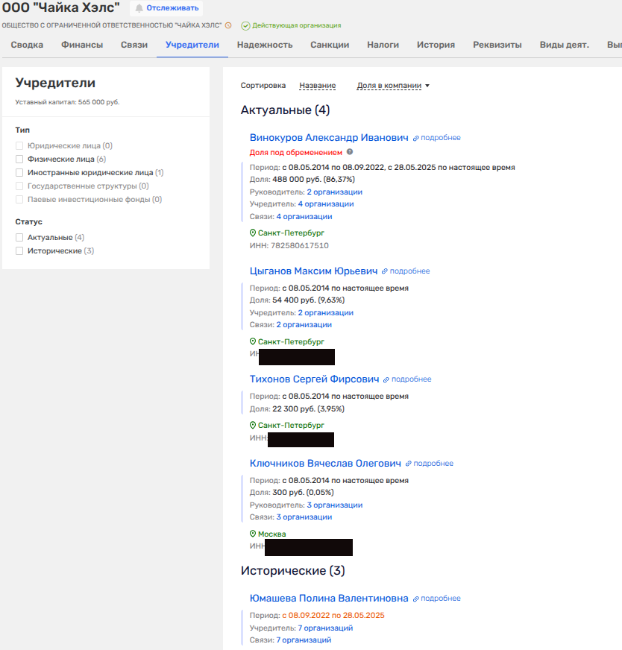
Task: Click the bell icon next to Отслеживать
Action: tap(139, 8)
